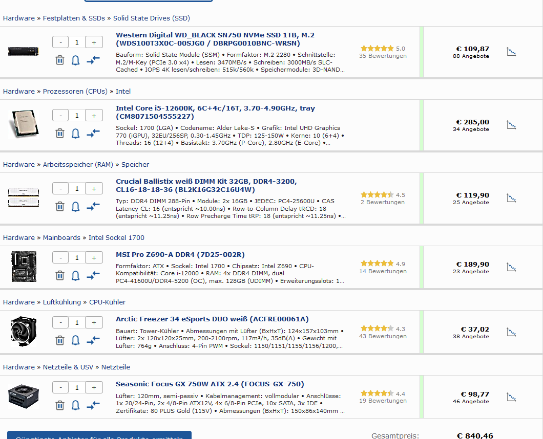Image resolution: width=543 pixels, height=439 pixels.
Task: Click Arctic Freezer 34 cooler thumbnail
Action: click(24, 331)
